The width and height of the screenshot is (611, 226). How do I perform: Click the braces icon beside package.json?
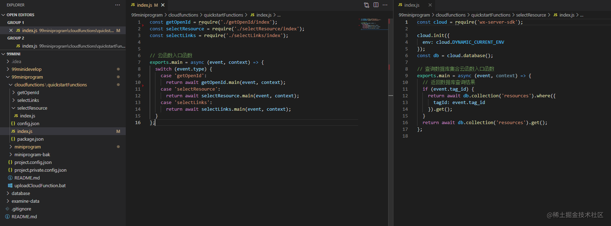click(x=13, y=139)
